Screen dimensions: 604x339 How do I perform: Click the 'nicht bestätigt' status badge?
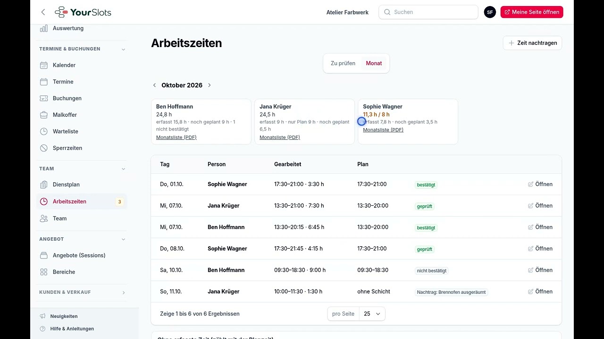(x=432, y=271)
